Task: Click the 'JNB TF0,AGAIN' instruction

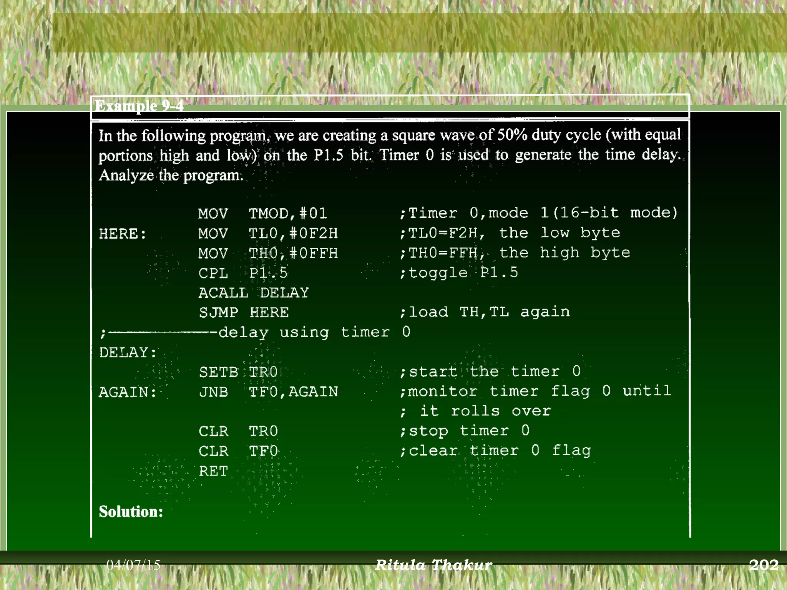Action: click(x=268, y=392)
